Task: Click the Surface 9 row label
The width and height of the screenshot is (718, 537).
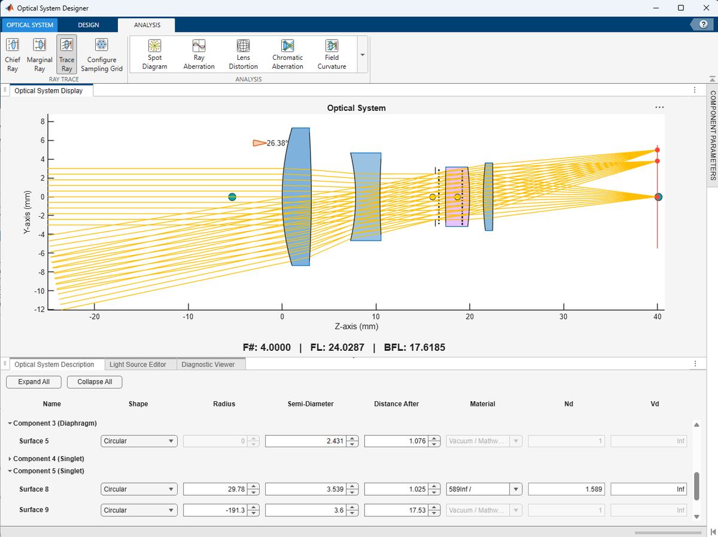Action: (35, 510)
